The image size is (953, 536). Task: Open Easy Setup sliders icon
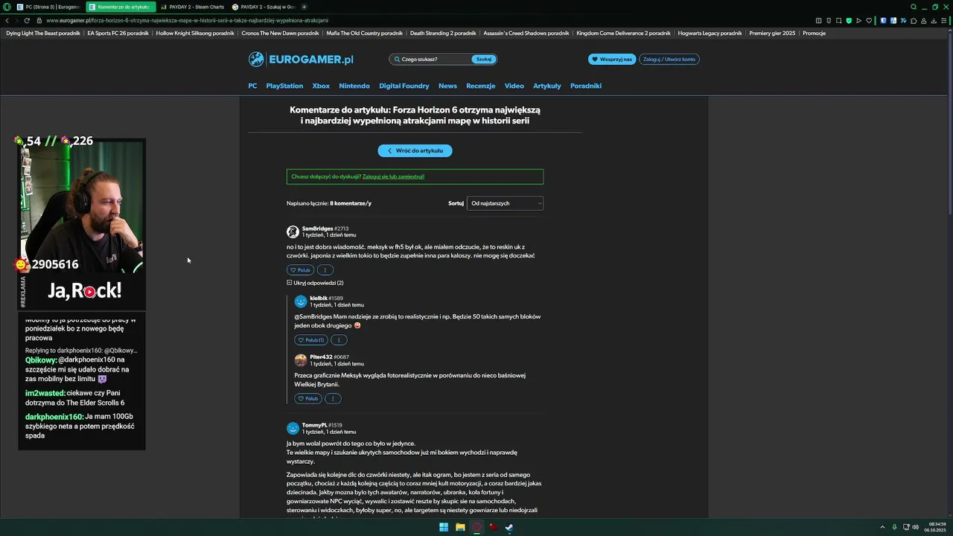point(943,21)
